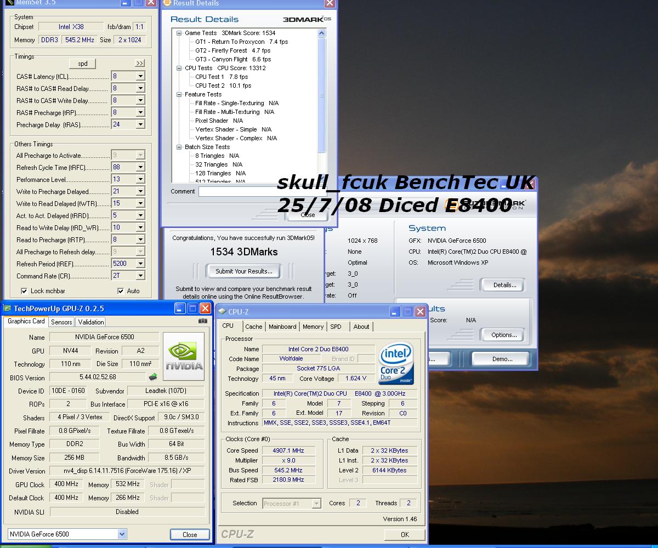
Task: Click the spd button in MemSet
Action: click(83, 64)
